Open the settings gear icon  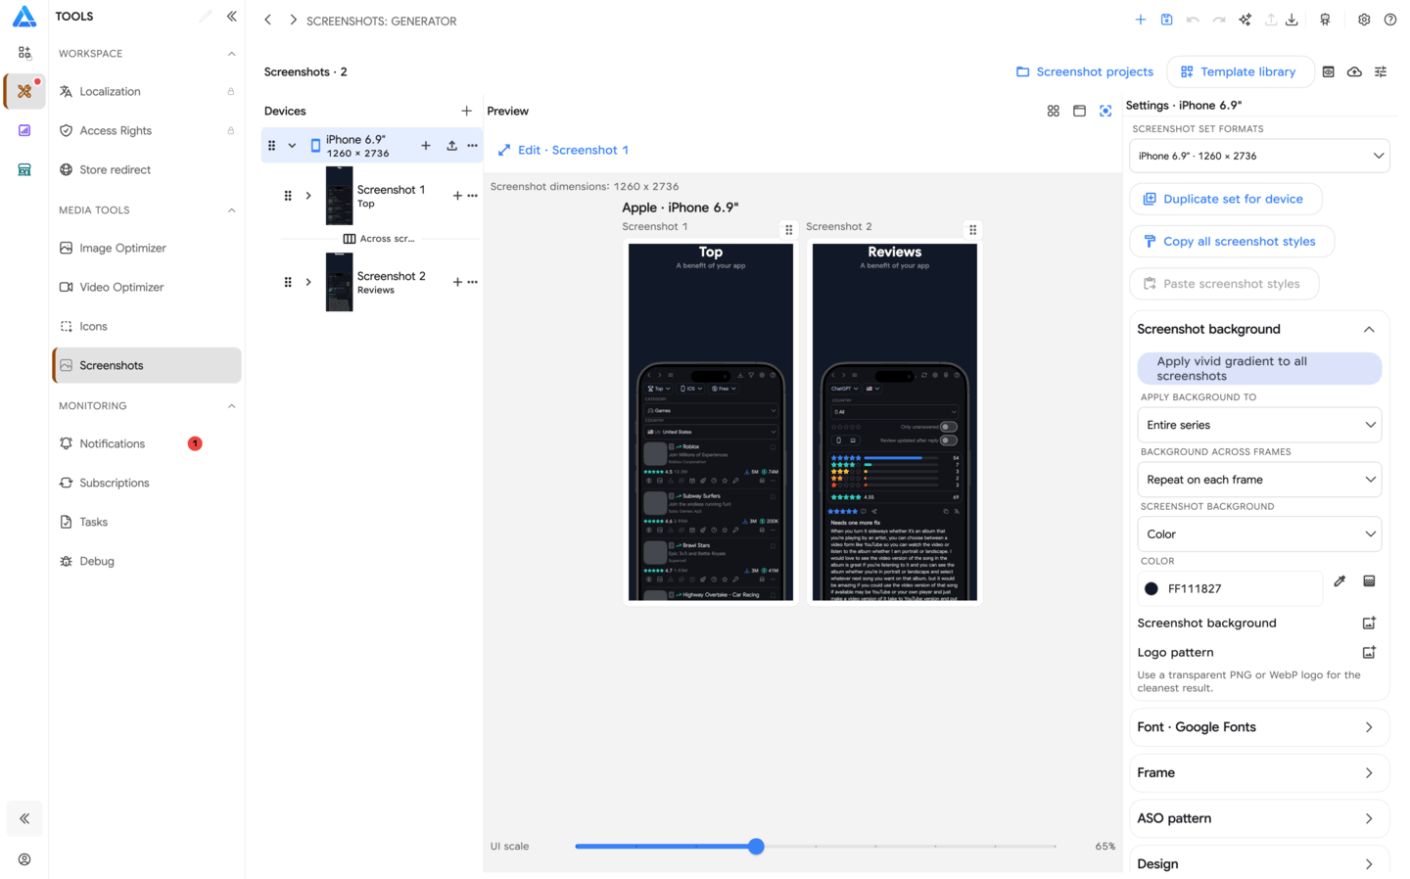point(1364,20)
